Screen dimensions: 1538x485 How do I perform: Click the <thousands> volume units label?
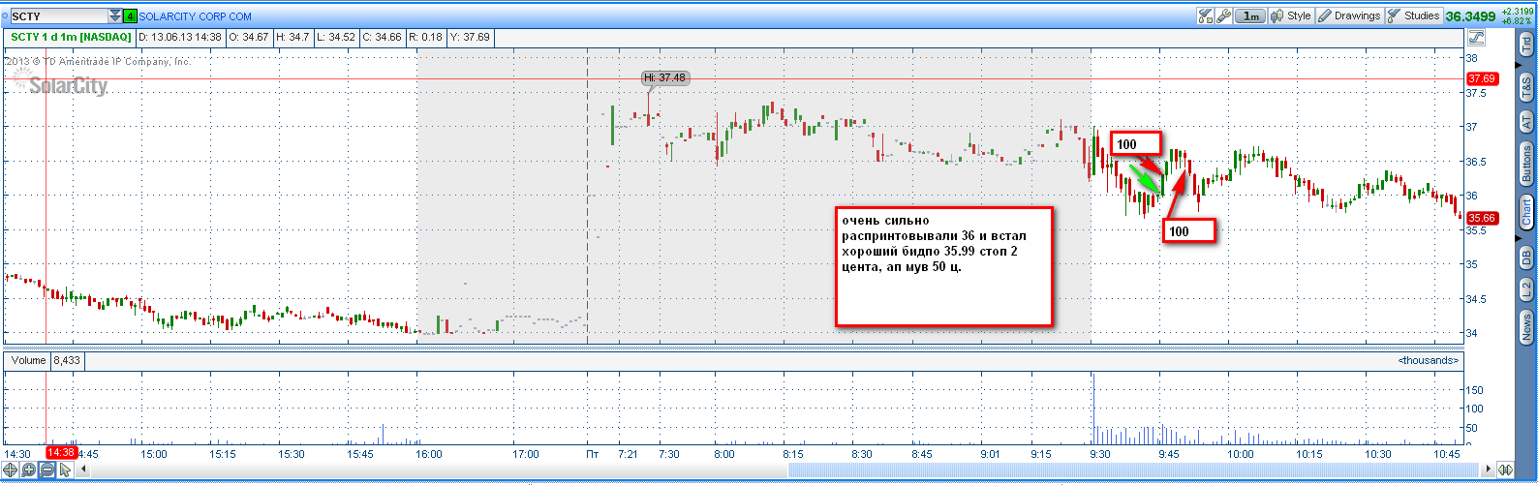(1429, 360)
